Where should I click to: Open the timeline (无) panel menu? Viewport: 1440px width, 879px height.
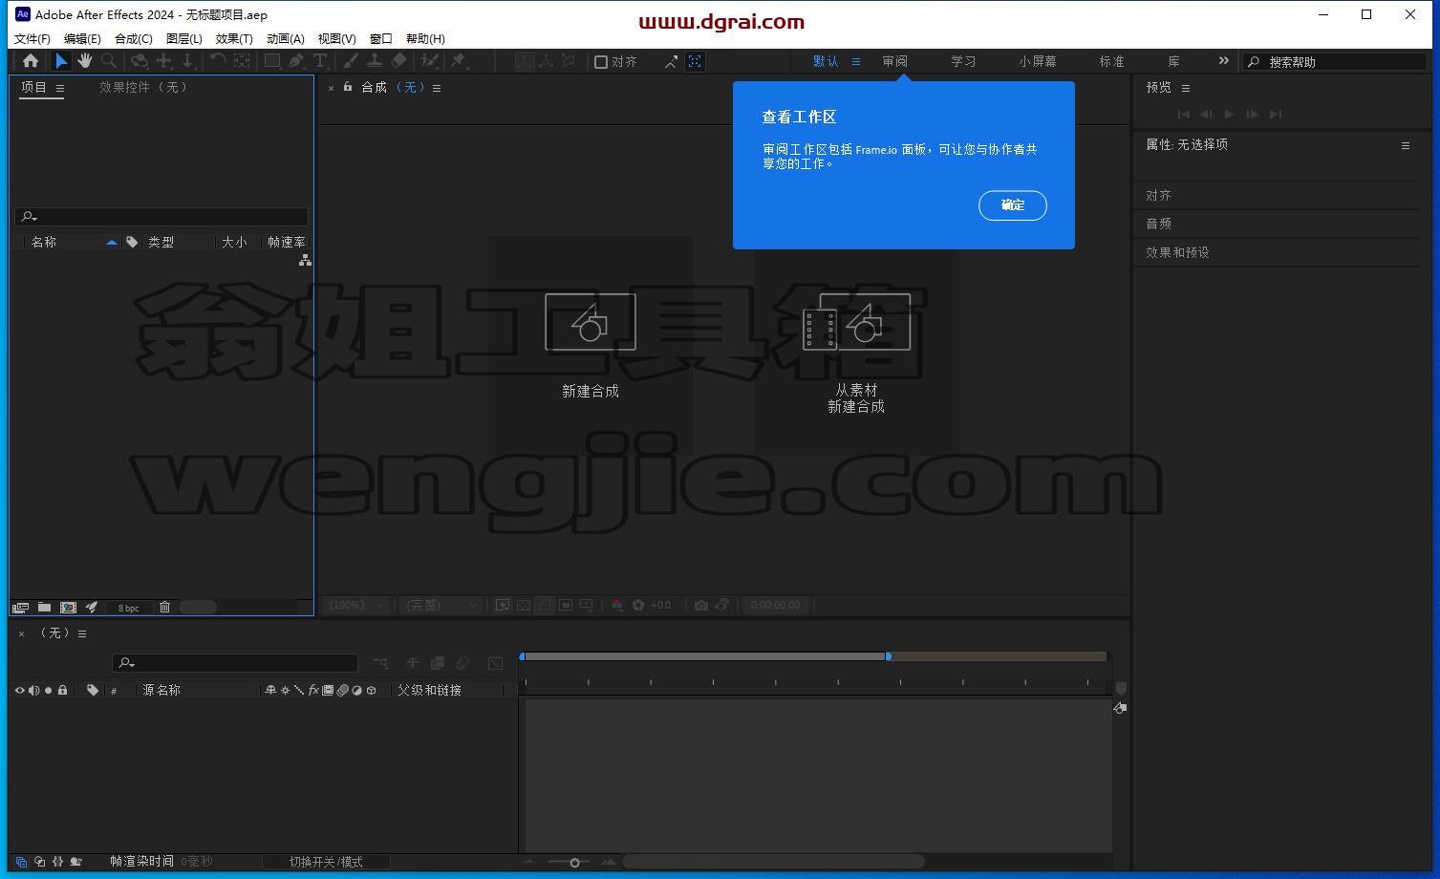tap(82, 633)
